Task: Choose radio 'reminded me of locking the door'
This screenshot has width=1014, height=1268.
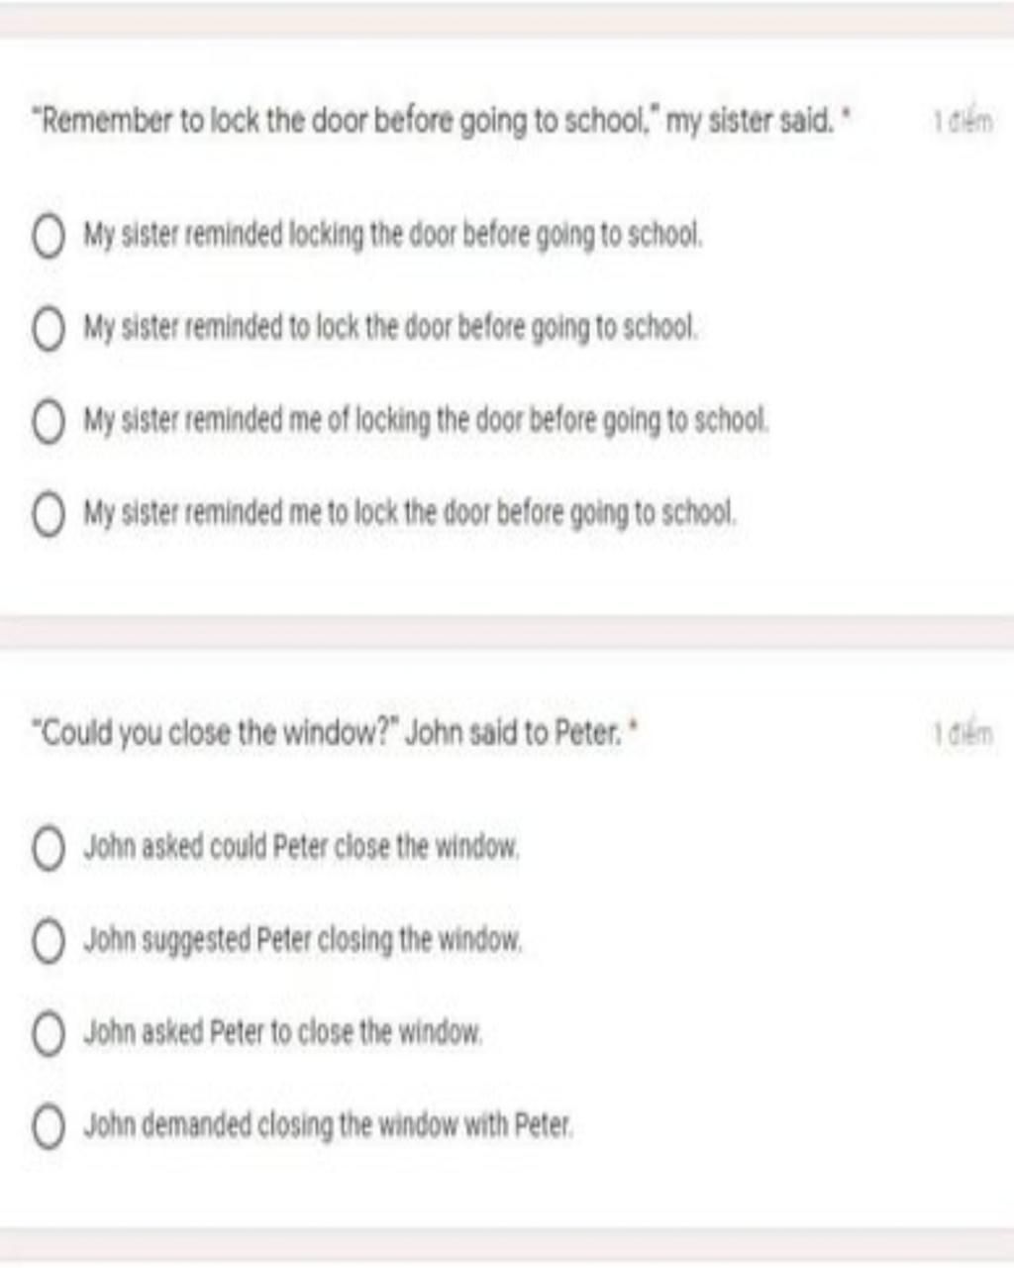Action: (48, 422)
